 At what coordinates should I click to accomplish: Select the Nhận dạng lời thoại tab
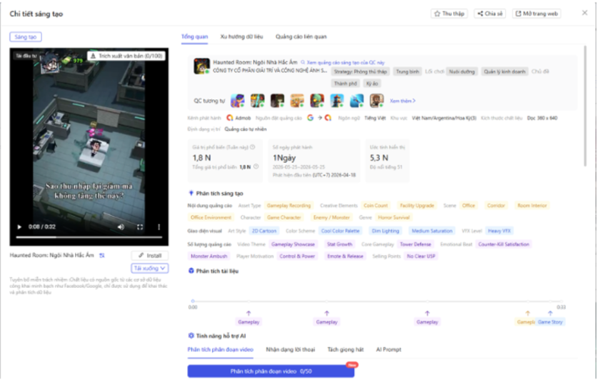(x=290, y=349)
